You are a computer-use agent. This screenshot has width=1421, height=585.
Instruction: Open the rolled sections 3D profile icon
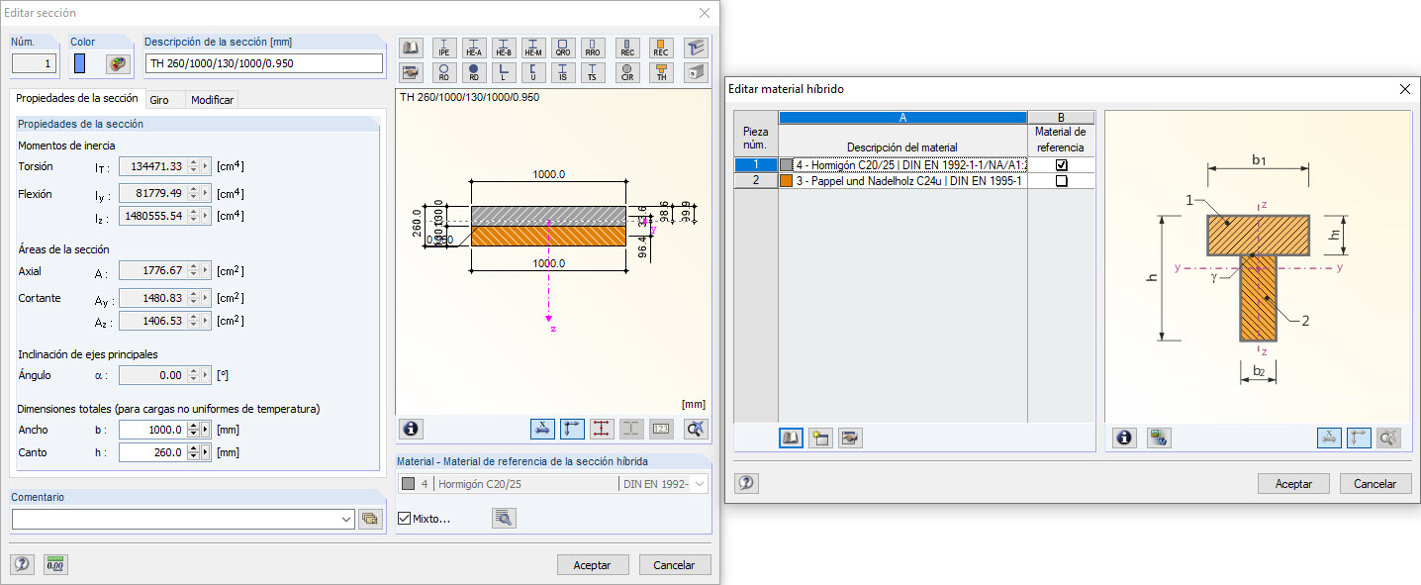[697, 48]
